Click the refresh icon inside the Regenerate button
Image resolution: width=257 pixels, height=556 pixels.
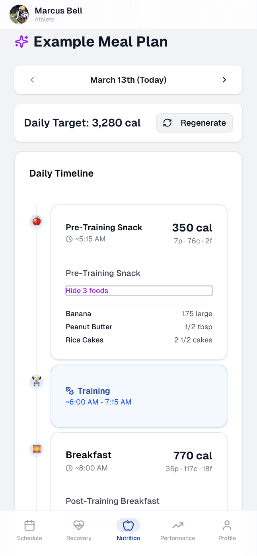(x=167, y=123)
